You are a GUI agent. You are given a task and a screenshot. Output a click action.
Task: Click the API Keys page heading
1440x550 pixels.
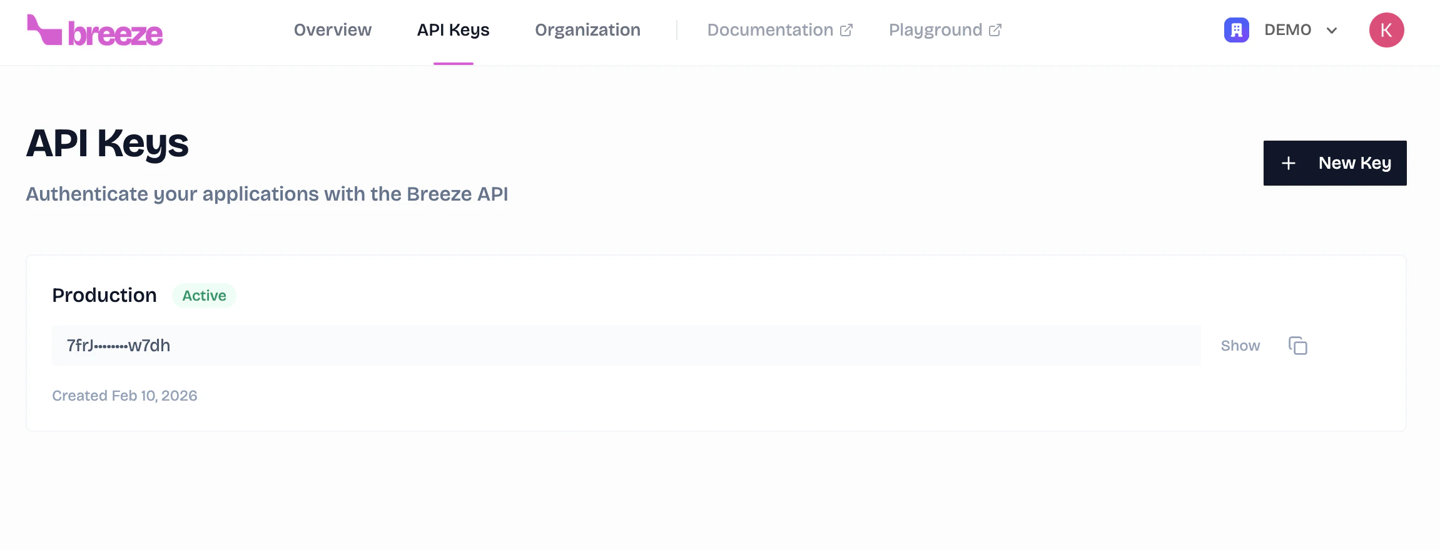click(x=107, y=144)
